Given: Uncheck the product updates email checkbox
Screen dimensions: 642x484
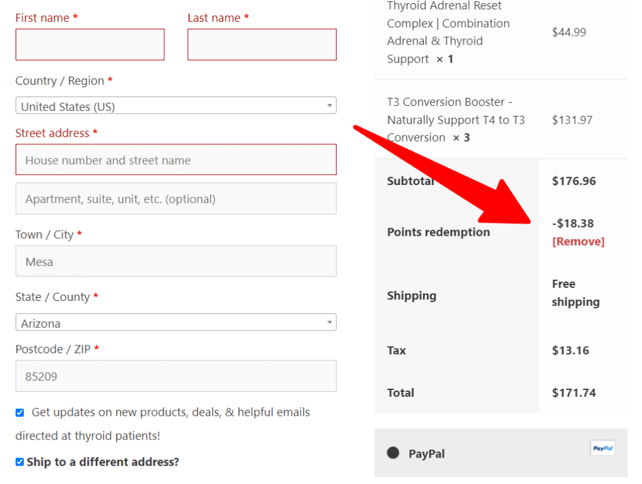Looking at the screenshot, I should 19,413.
